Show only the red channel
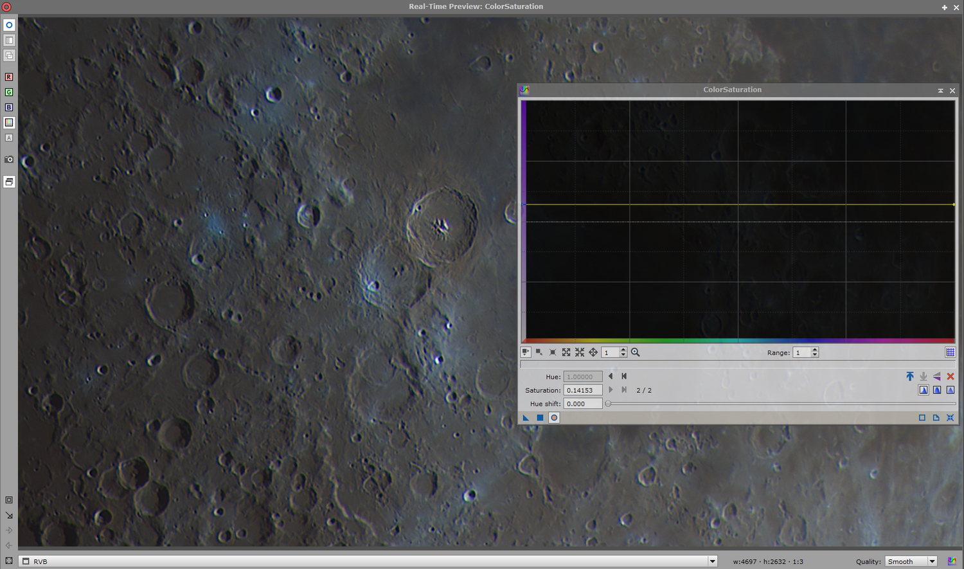Image resolution: width=964 pixels, height=569 pixels. 9,77
